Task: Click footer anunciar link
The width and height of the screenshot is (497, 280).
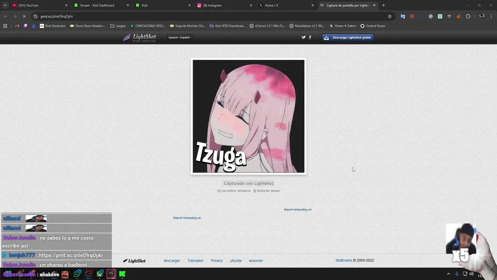Action: (x=256, y=261)
